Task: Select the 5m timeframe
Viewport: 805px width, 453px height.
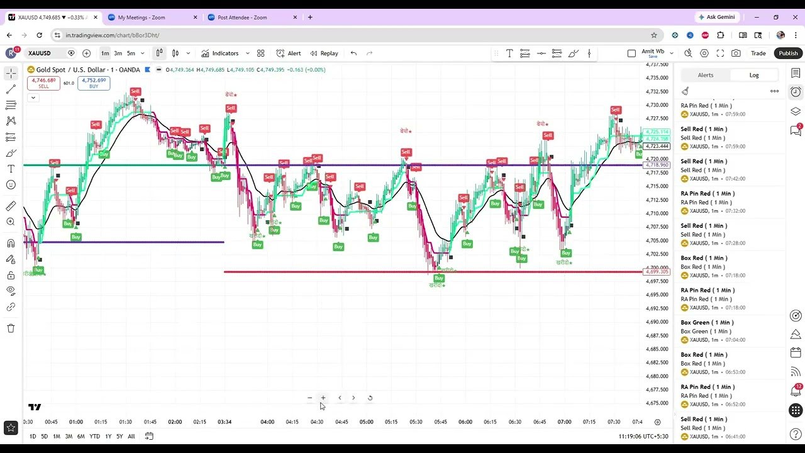Action: coord(131,53)
